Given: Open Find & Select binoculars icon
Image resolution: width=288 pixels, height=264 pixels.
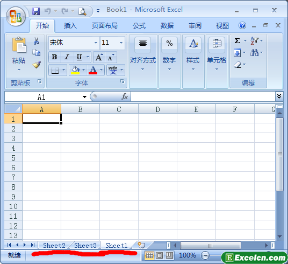Looking at the screenshot, I should coord(254,53).
